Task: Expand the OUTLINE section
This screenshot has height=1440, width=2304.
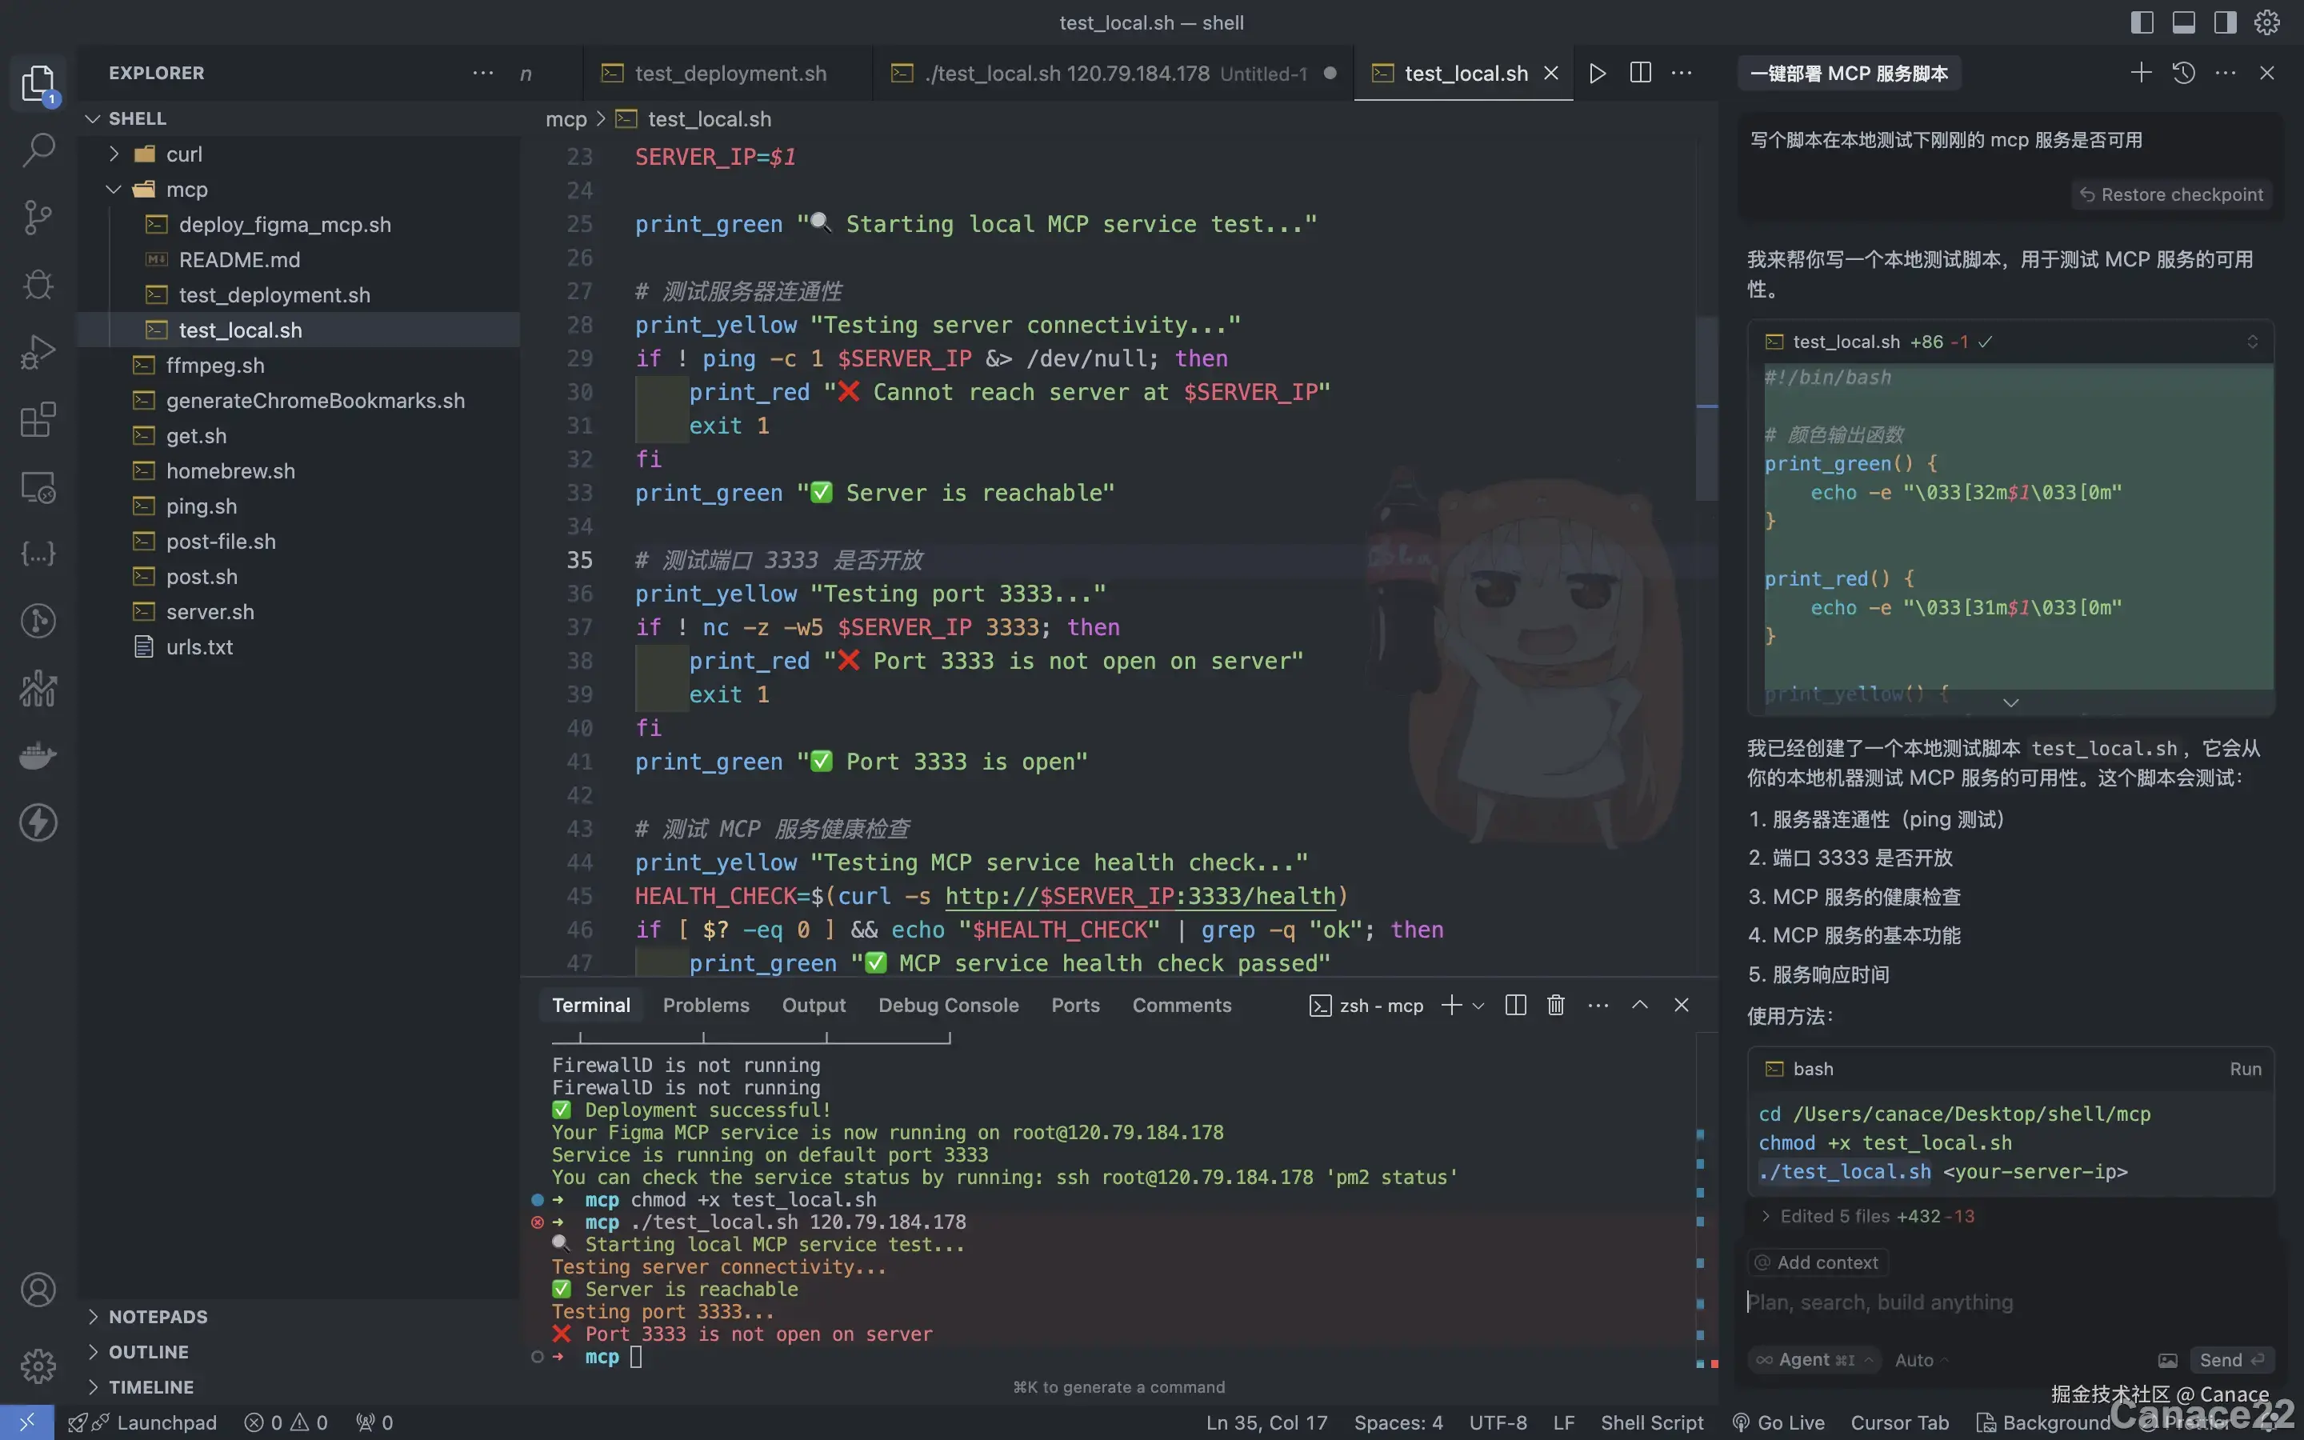Action: (149, 1351)
